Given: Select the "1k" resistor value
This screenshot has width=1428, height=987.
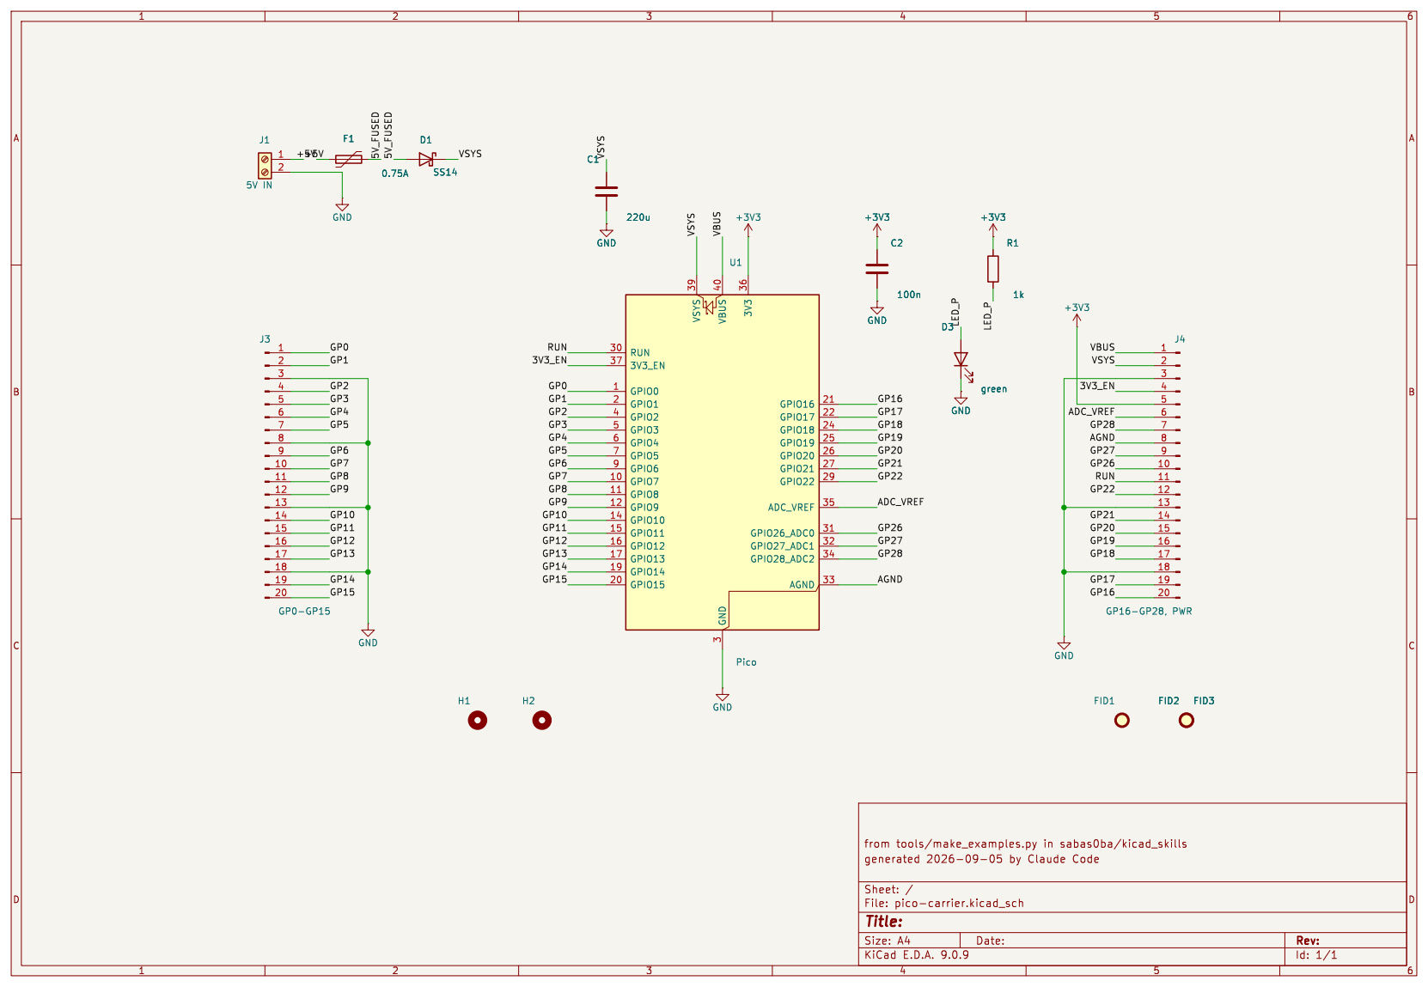Looking at the screenshot, I should point(1019,295).
